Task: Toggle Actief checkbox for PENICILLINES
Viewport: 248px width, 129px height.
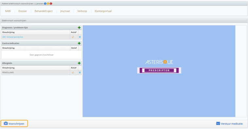Action: 73,73
